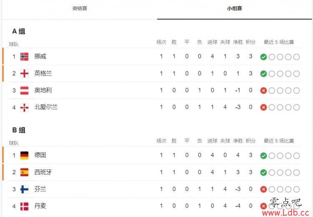
Task: Click the 净胜 column header in B 组
Action: (x=238, y=141)
